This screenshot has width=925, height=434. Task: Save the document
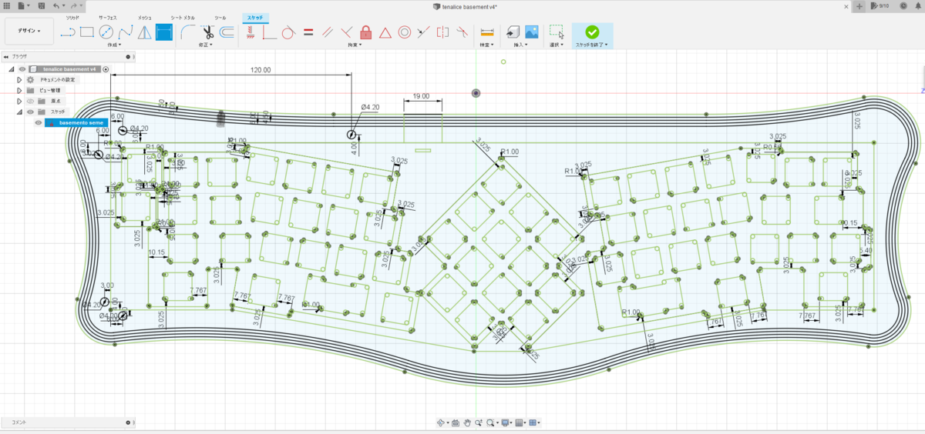[x=42, y=5]
